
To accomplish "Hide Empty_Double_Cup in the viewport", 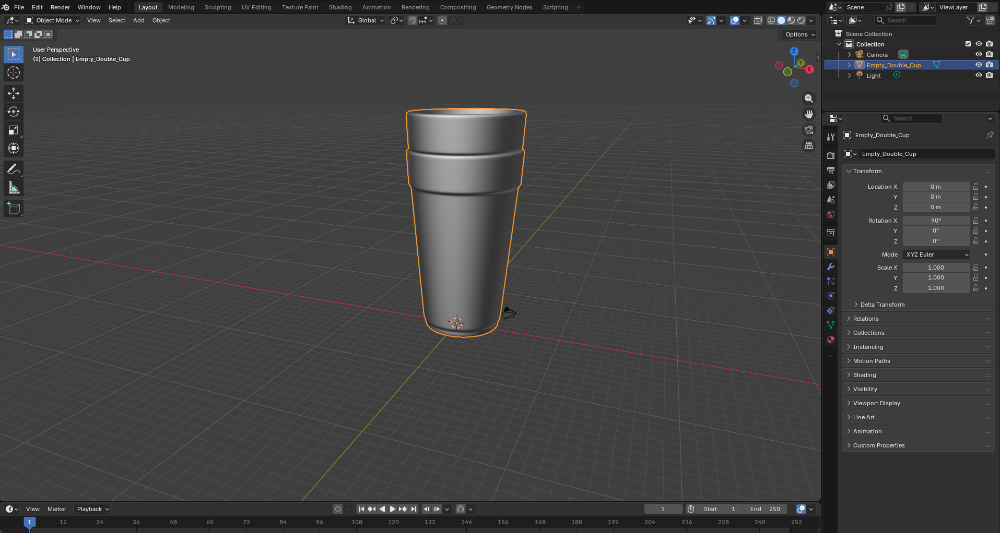I will pos(979,65).
